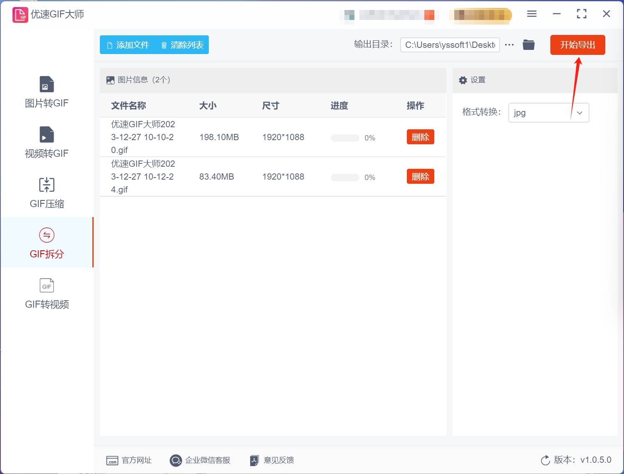
Task: Click the 企业微信客服 chat icon
Action: pos(176,460)
